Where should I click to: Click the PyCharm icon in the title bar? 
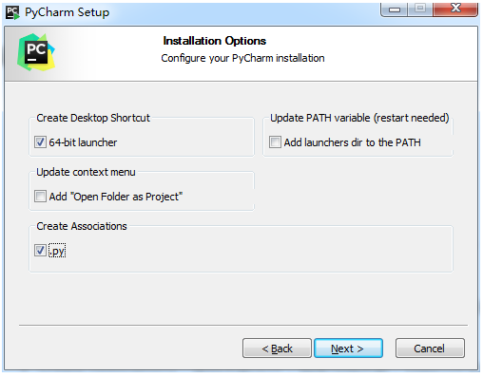(x=12, y=12)
